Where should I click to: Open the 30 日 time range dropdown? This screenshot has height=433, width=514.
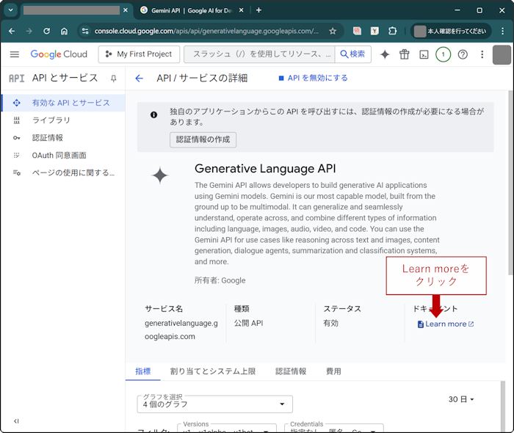[x=462, y=399]
